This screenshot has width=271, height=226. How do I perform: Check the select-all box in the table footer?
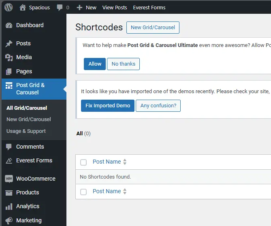tap(83, 192)
